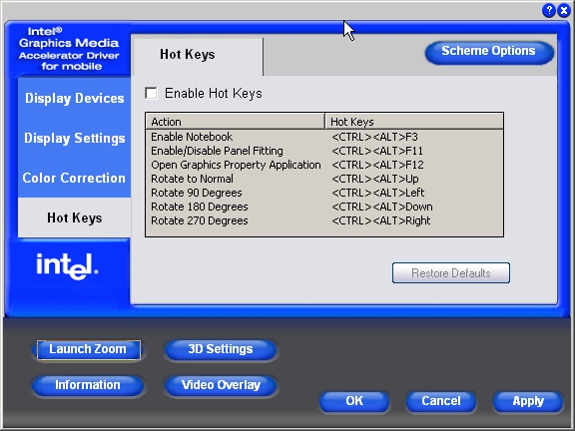Click Cancel to discard changes
The width and height of the screenshot is (575, 431).
pyautogui.click(x=441, y=401)
